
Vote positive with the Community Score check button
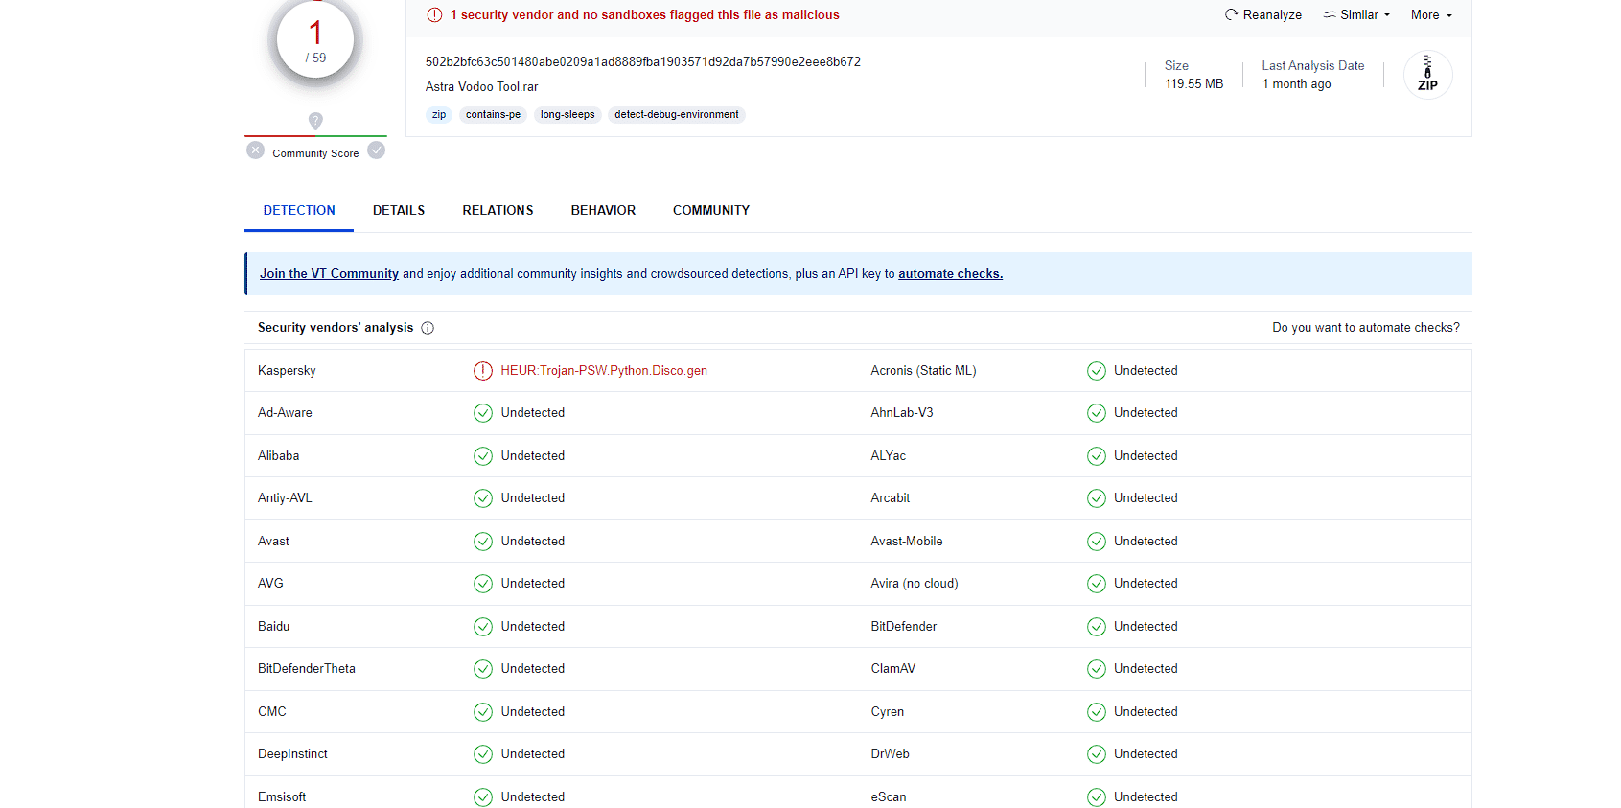(x=377, y=150)
